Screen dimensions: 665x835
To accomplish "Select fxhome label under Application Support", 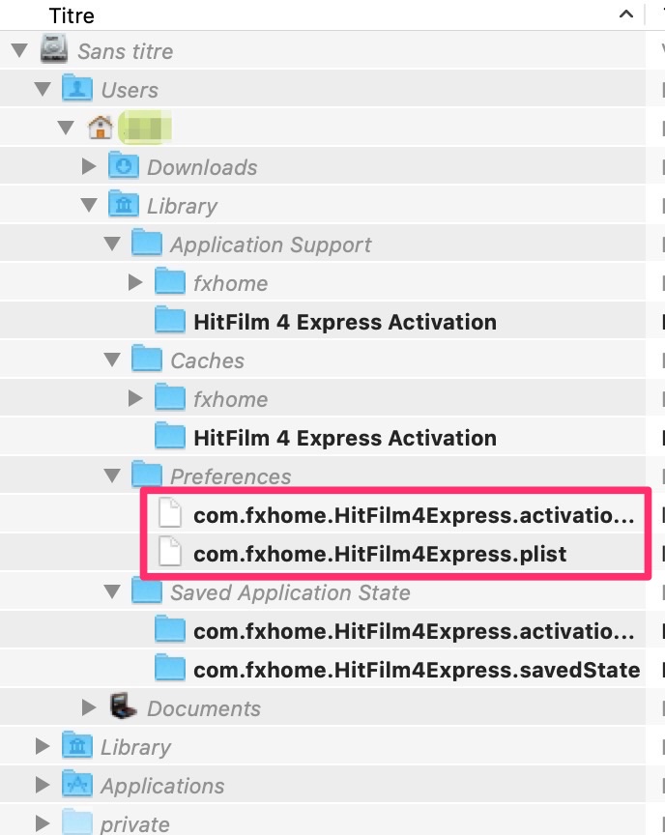I will coord(231,283).
